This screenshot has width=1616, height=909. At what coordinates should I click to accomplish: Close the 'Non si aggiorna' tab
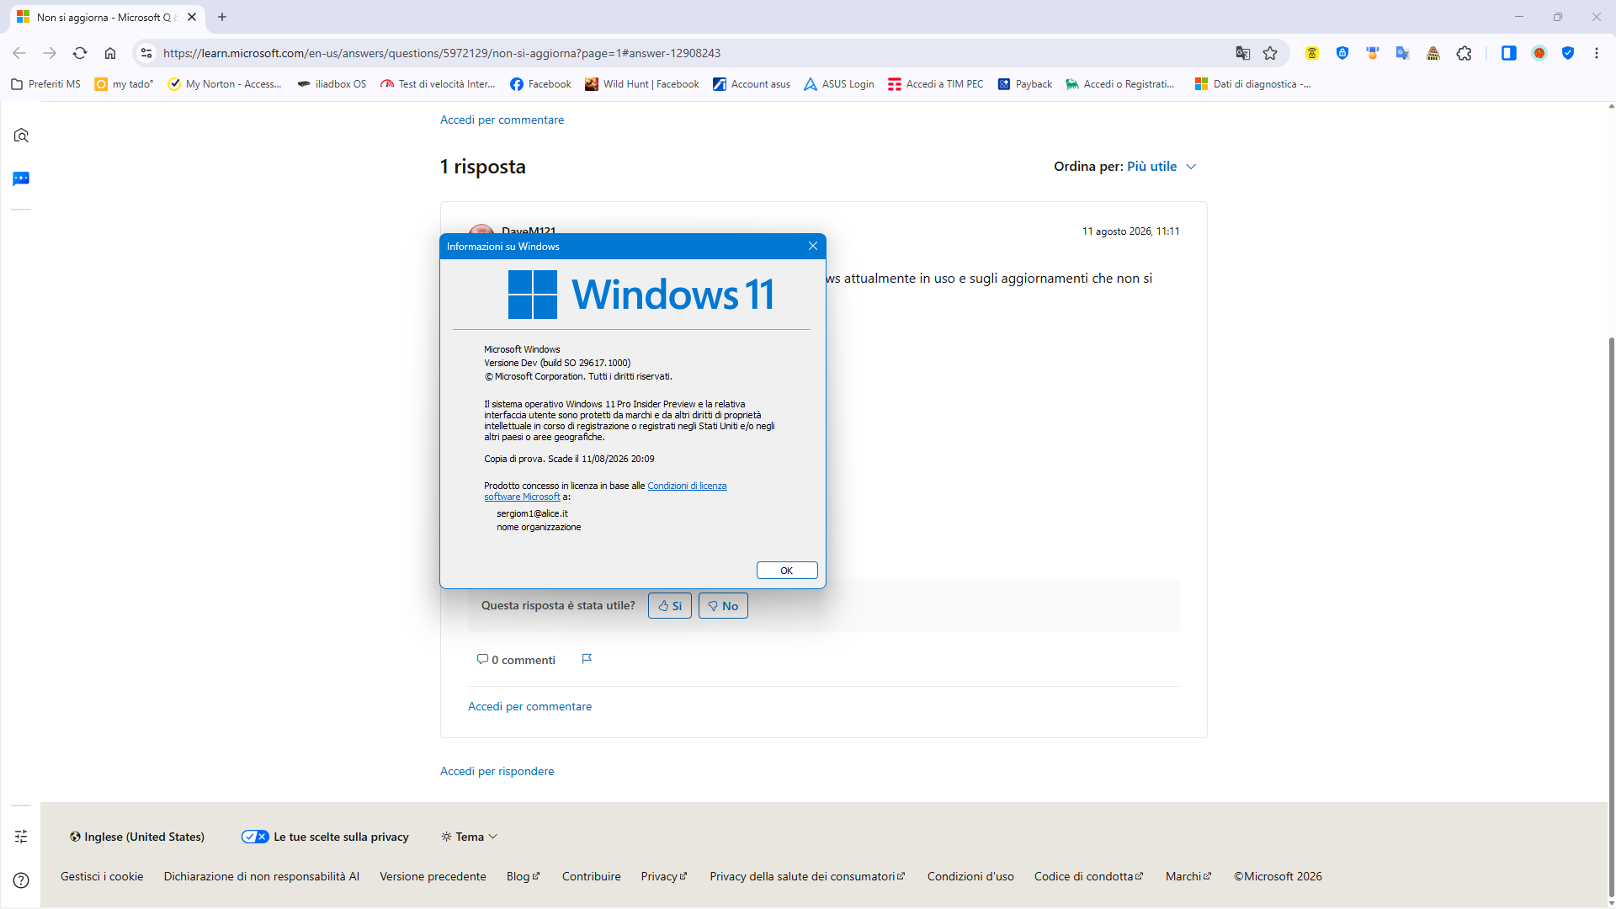[x=192, y=17]
